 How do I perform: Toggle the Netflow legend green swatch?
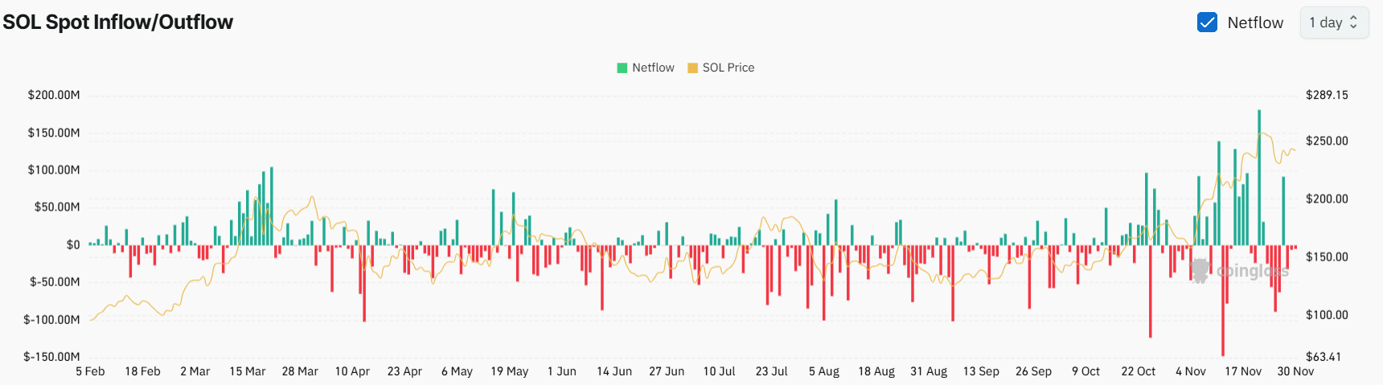(622, 68)
